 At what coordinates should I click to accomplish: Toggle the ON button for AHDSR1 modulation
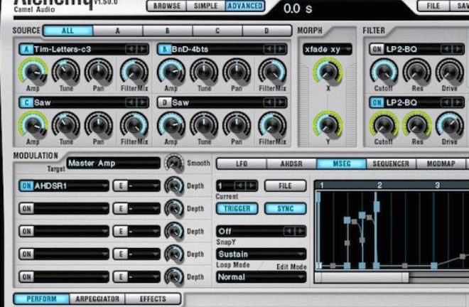point(26,186)
